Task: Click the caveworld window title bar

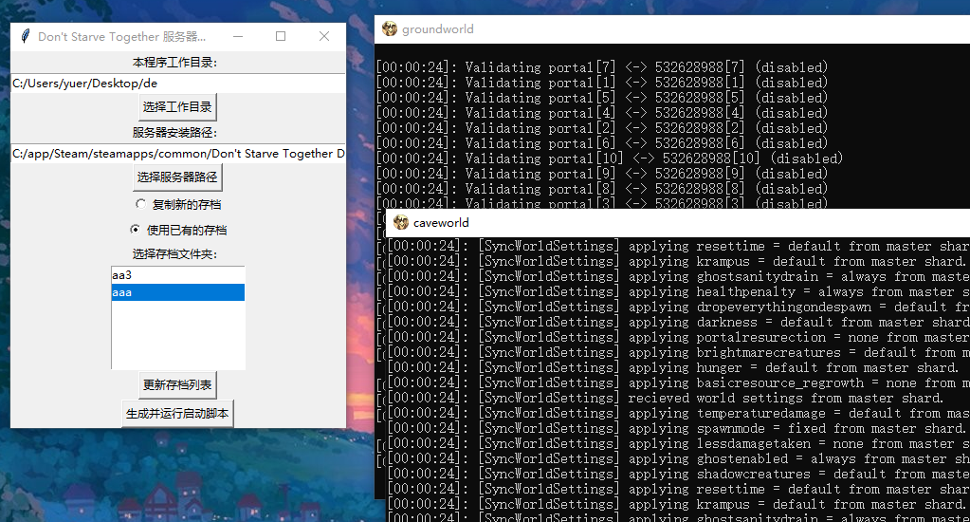Action: (x=678, y=222)
